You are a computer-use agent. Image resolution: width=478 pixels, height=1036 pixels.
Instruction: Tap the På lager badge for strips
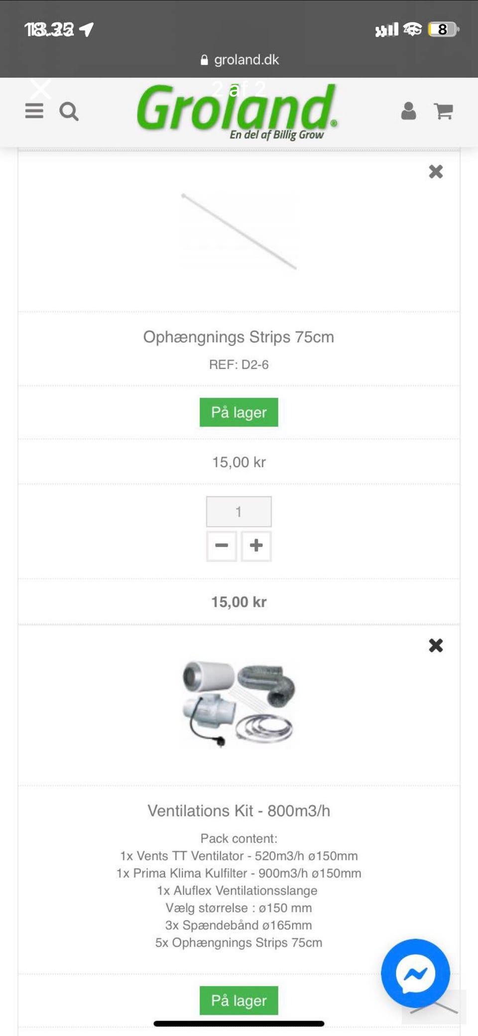[x=239, y=412]
